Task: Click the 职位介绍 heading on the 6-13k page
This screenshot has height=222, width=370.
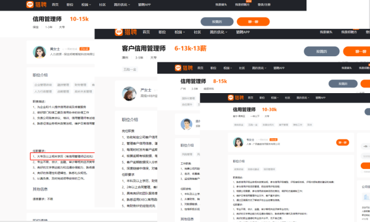Action: click(x=129, y=120)
